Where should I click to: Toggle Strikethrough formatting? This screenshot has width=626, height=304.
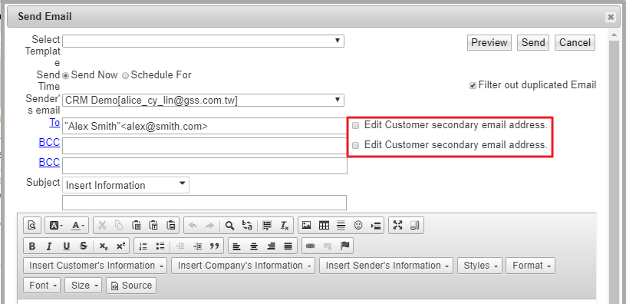click(83, 246)
